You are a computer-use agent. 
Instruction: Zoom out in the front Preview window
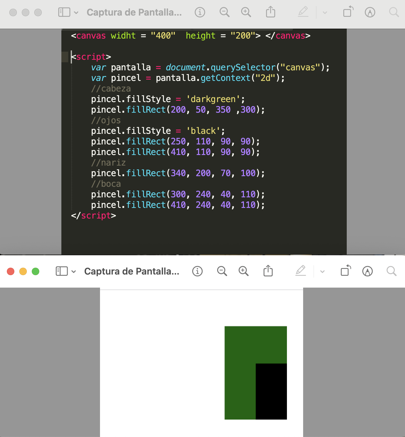pyautogui.click(x=222, y=271)
